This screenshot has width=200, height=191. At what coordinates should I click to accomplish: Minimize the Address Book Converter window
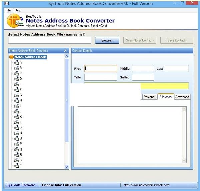tap(175, 3)
